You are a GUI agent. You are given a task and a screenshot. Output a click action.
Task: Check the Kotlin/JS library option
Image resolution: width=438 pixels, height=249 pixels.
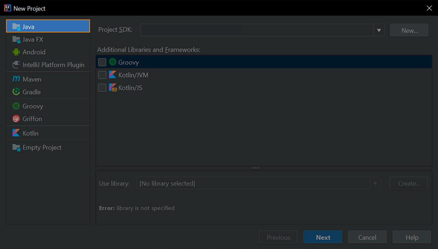click(102, 88)
